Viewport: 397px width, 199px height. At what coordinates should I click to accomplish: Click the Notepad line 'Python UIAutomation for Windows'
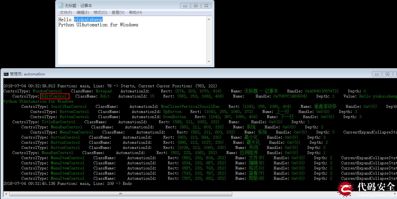(98, 25)
